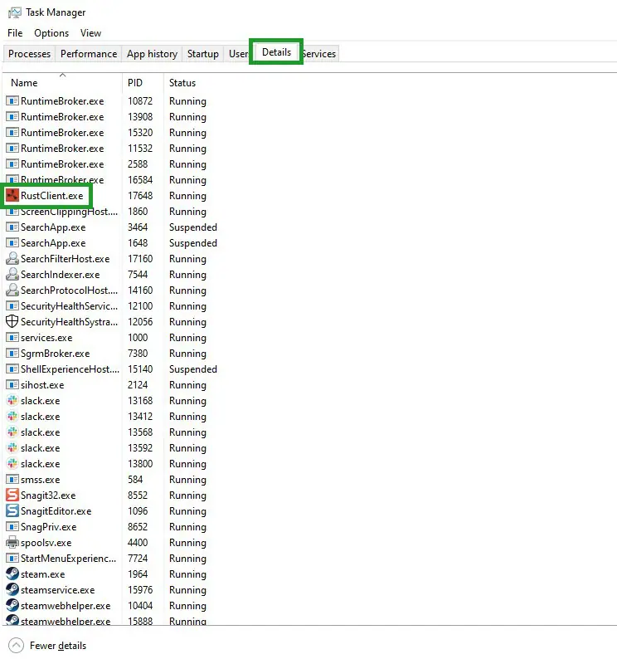Click the sihost.exe icon
The image size is (617, 659).
click(12, 384)
